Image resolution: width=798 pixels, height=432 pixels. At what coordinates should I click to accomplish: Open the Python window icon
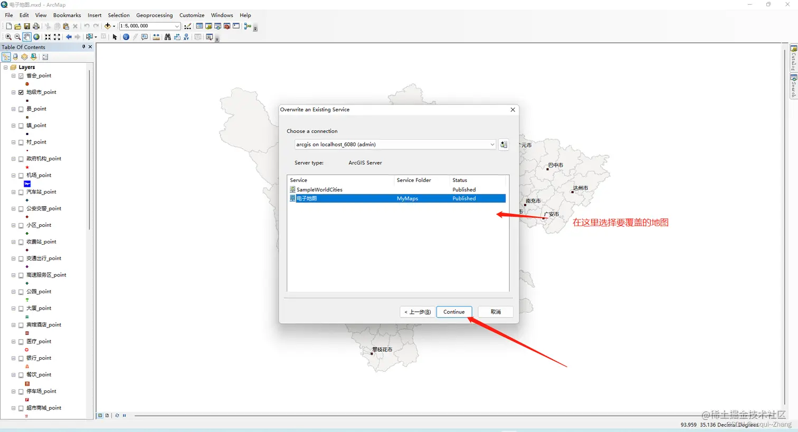coord(236,26)
